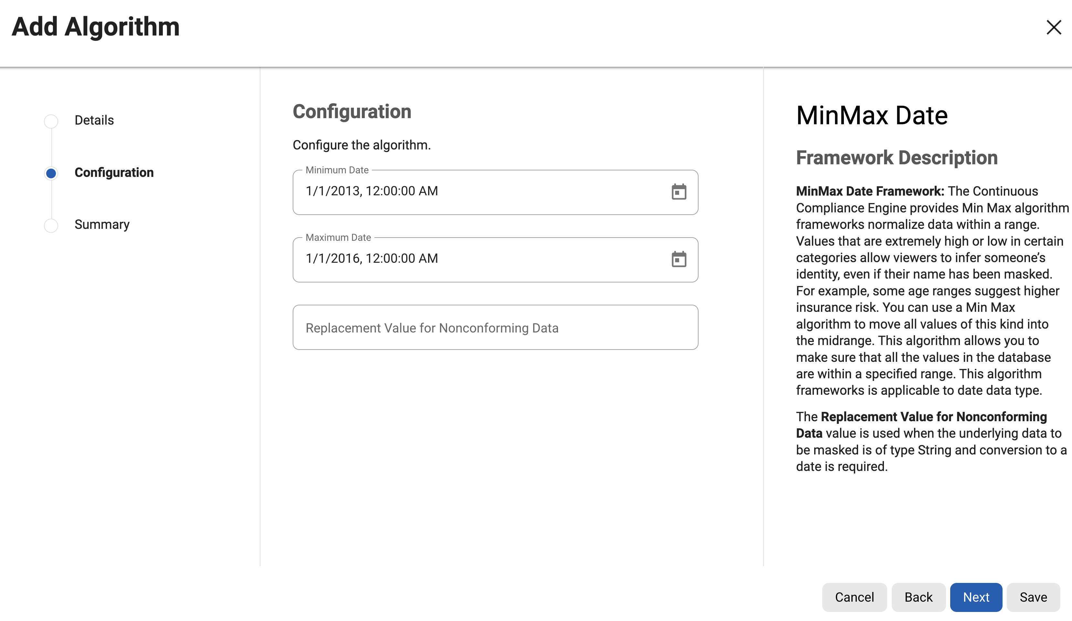Screen dimensions: 1072x621
Task: Focus the Replacement Value for Nonconforming Data field
Action: pos(495,328)
